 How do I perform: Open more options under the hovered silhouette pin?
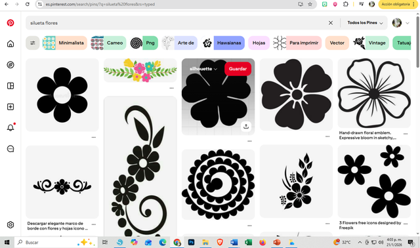click(x=249, y=141)
